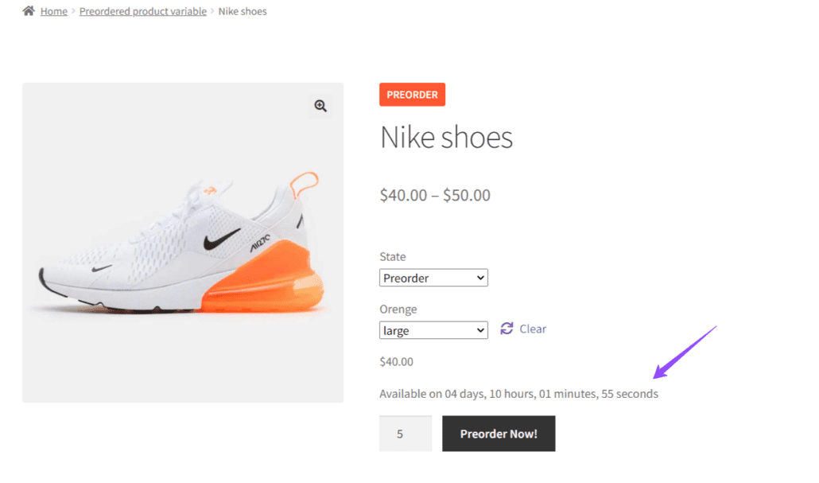Click the large dropdown chevron arrow
Viewport: 819px width, 483px height.
point(480,330)
